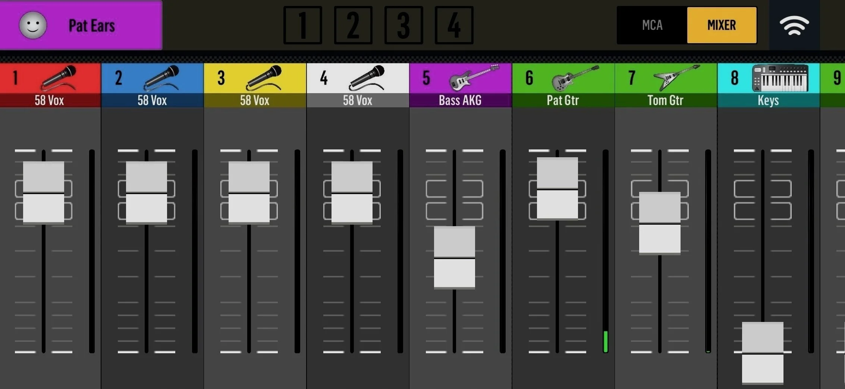845x389 pixels.
Task: Select snapshot preset 4
Action: 454,25
